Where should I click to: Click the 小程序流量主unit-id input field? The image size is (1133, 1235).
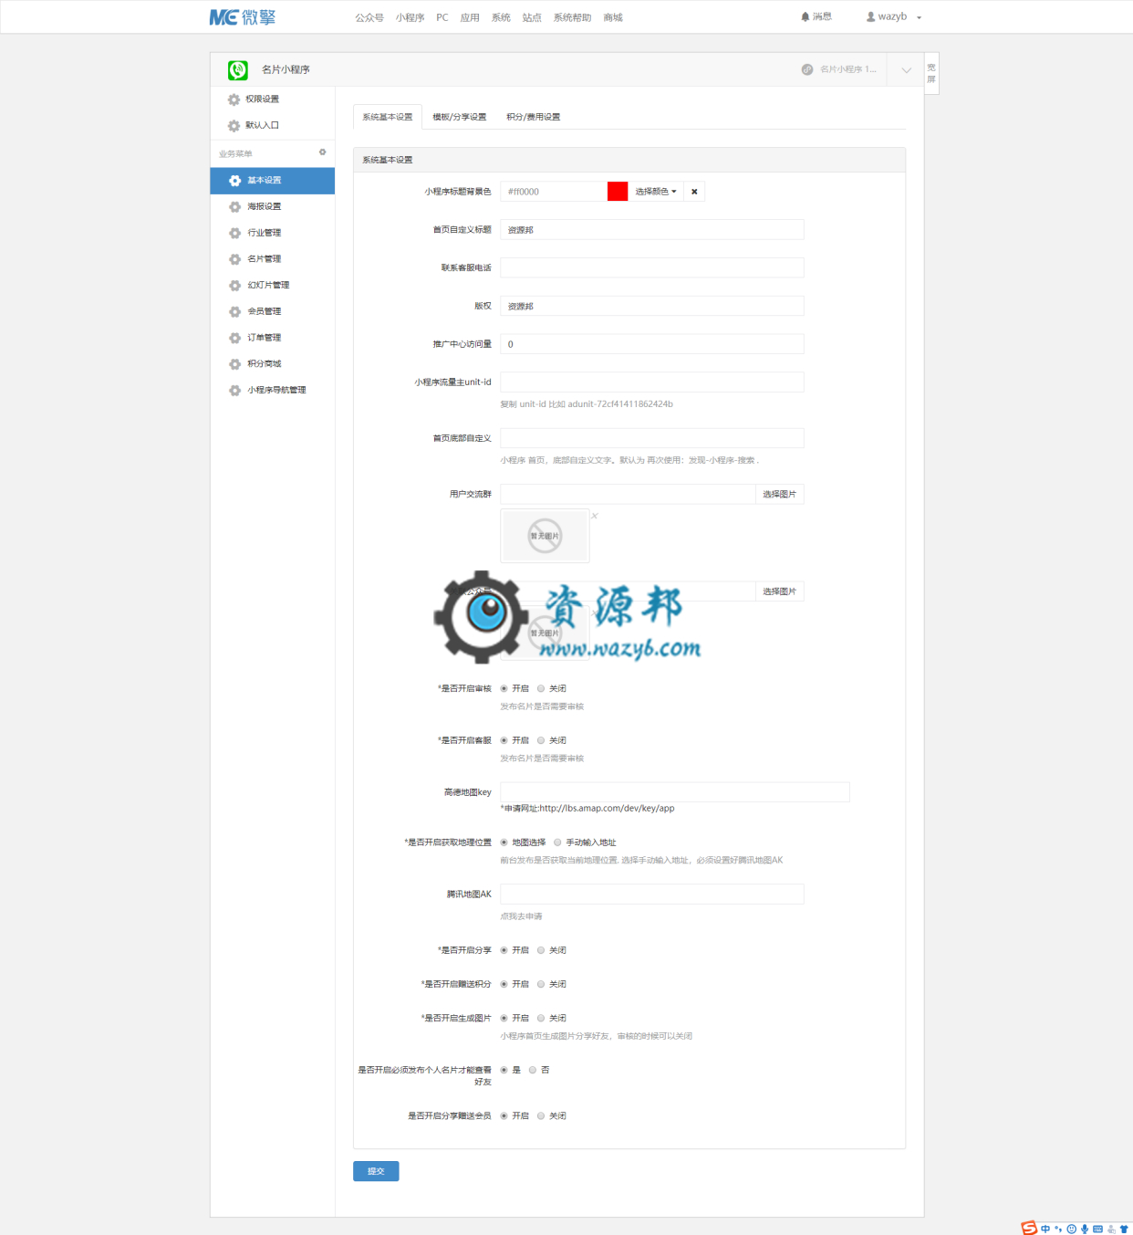[652, 382]
